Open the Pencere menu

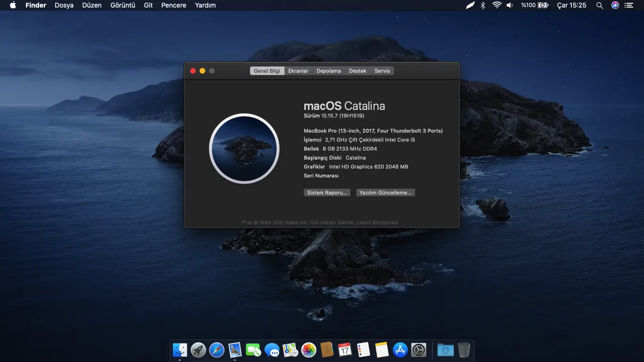pos(174,5)
